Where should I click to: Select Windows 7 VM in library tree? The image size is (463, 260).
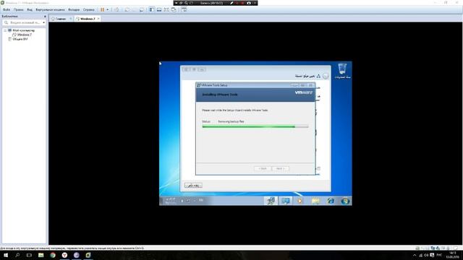click(x=24, y=35)
